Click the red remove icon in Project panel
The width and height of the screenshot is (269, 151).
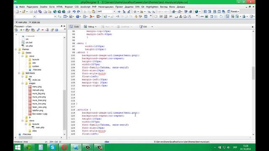(x=42, y=30)
